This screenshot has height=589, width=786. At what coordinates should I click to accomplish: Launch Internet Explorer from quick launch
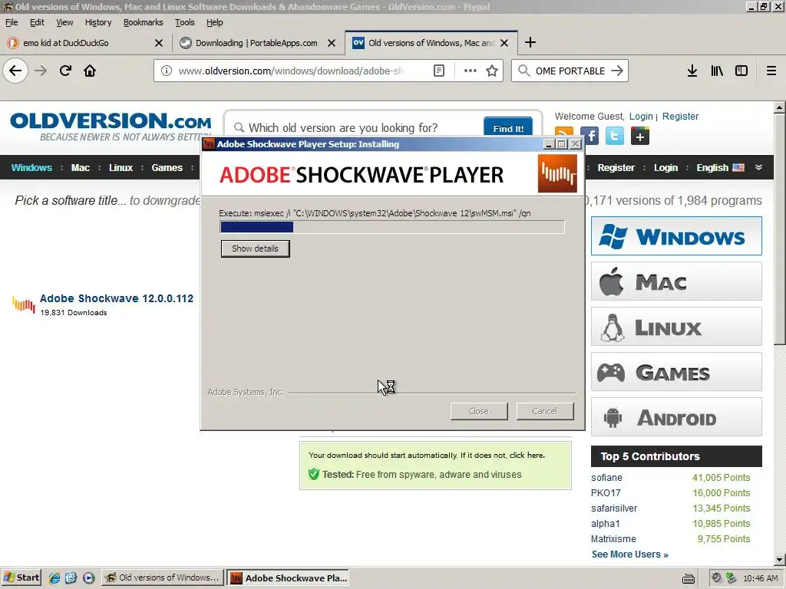54,577
